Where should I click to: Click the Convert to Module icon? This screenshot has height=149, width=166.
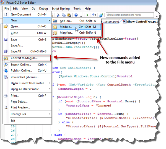(6, 58)
